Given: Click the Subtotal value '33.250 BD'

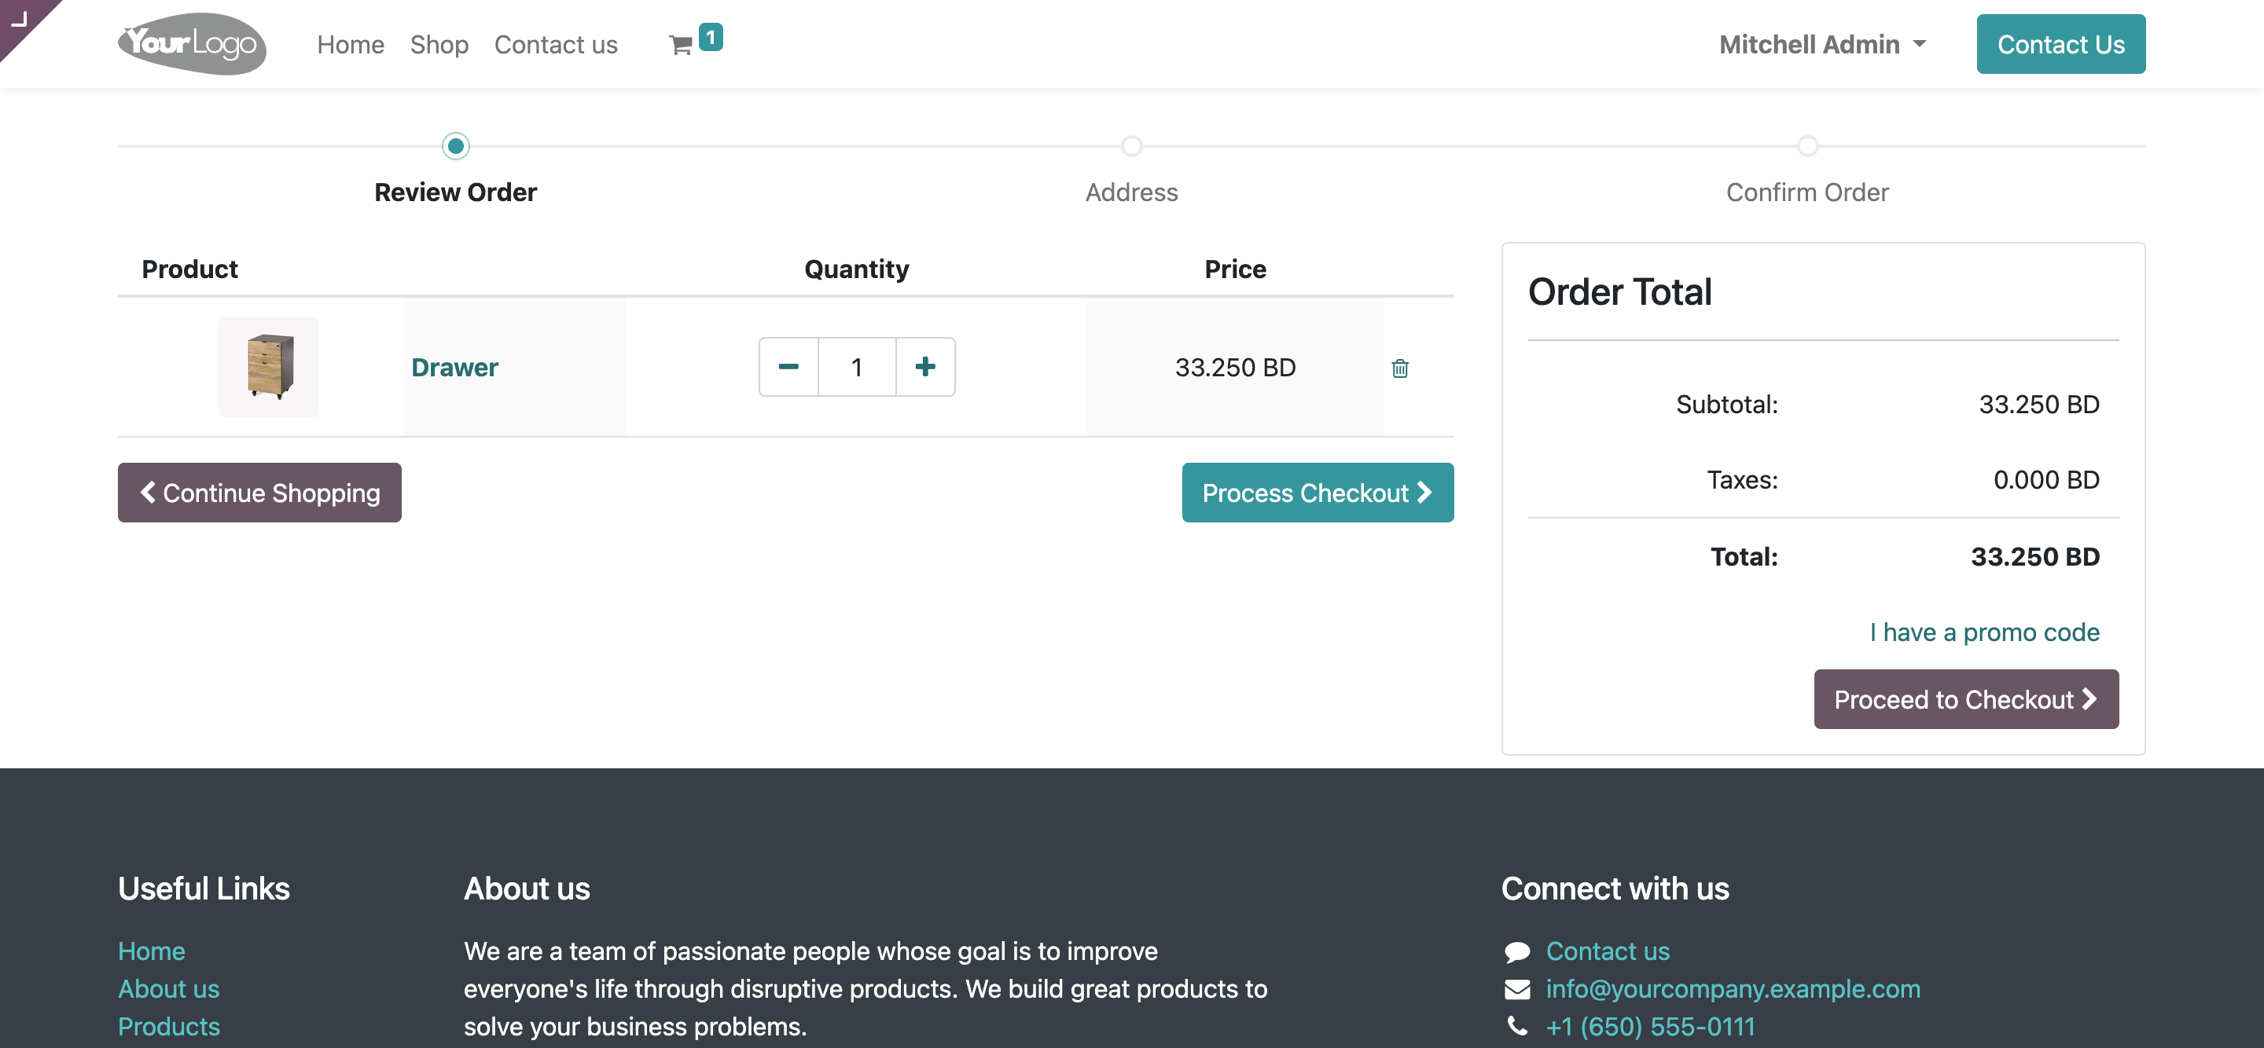Looking at the screenshot, I should [2039, 405].
